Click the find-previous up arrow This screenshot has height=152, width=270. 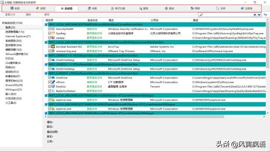pos(255,15)
